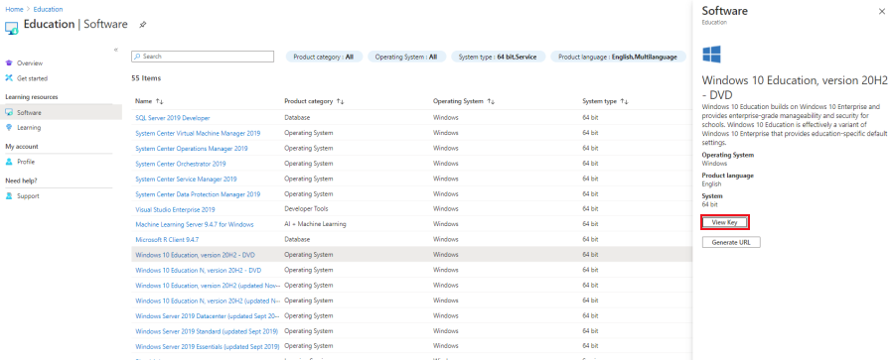Open Windows Server 2019 Datacenter entry
The width and height of the screenshot is (894, 360).
click(x=207, y=315)
